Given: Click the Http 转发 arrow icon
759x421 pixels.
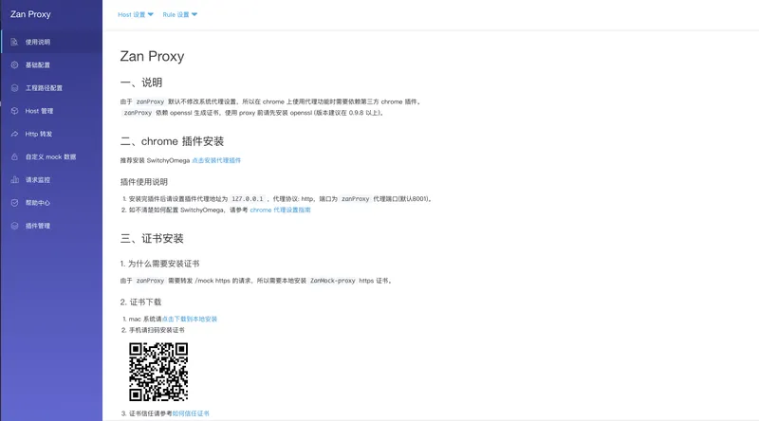Looking at the screenshot, I should click(14, 134).
